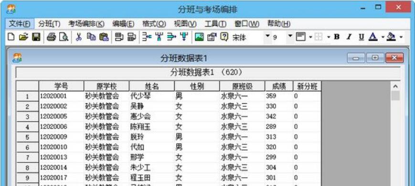Screen dimensions: 415x186
Task: Open the 考场编排(K) menu
Action: tap(86, 24)
